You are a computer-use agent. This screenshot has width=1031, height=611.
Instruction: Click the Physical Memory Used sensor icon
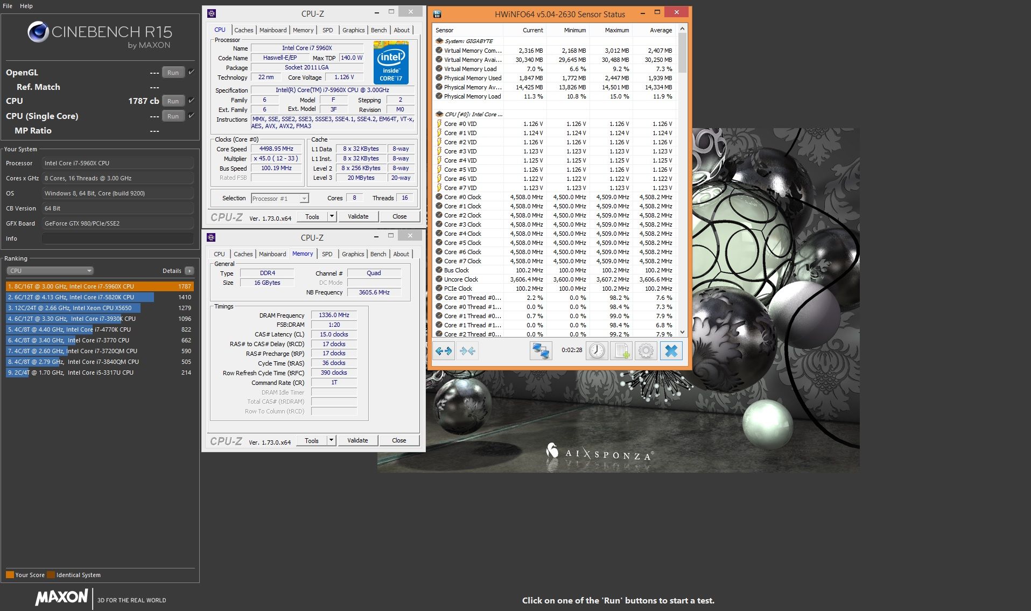coord(439,78)
